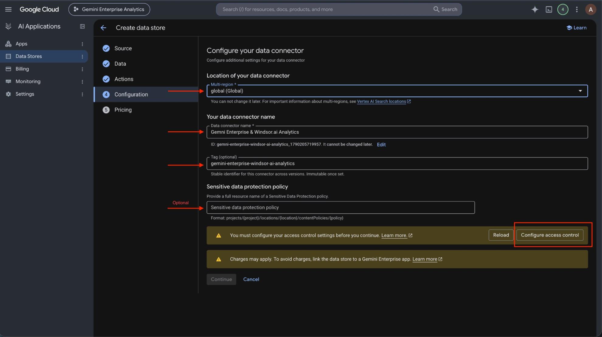Open the main navigation hamburger menu
Screen dimensions: 602x337
[x=8, y=9]
